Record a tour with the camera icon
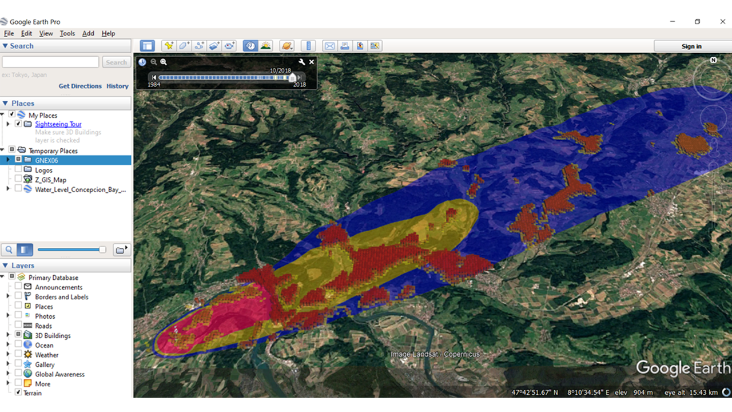This screenshot has height=412, width=732. tap(230, 46)
